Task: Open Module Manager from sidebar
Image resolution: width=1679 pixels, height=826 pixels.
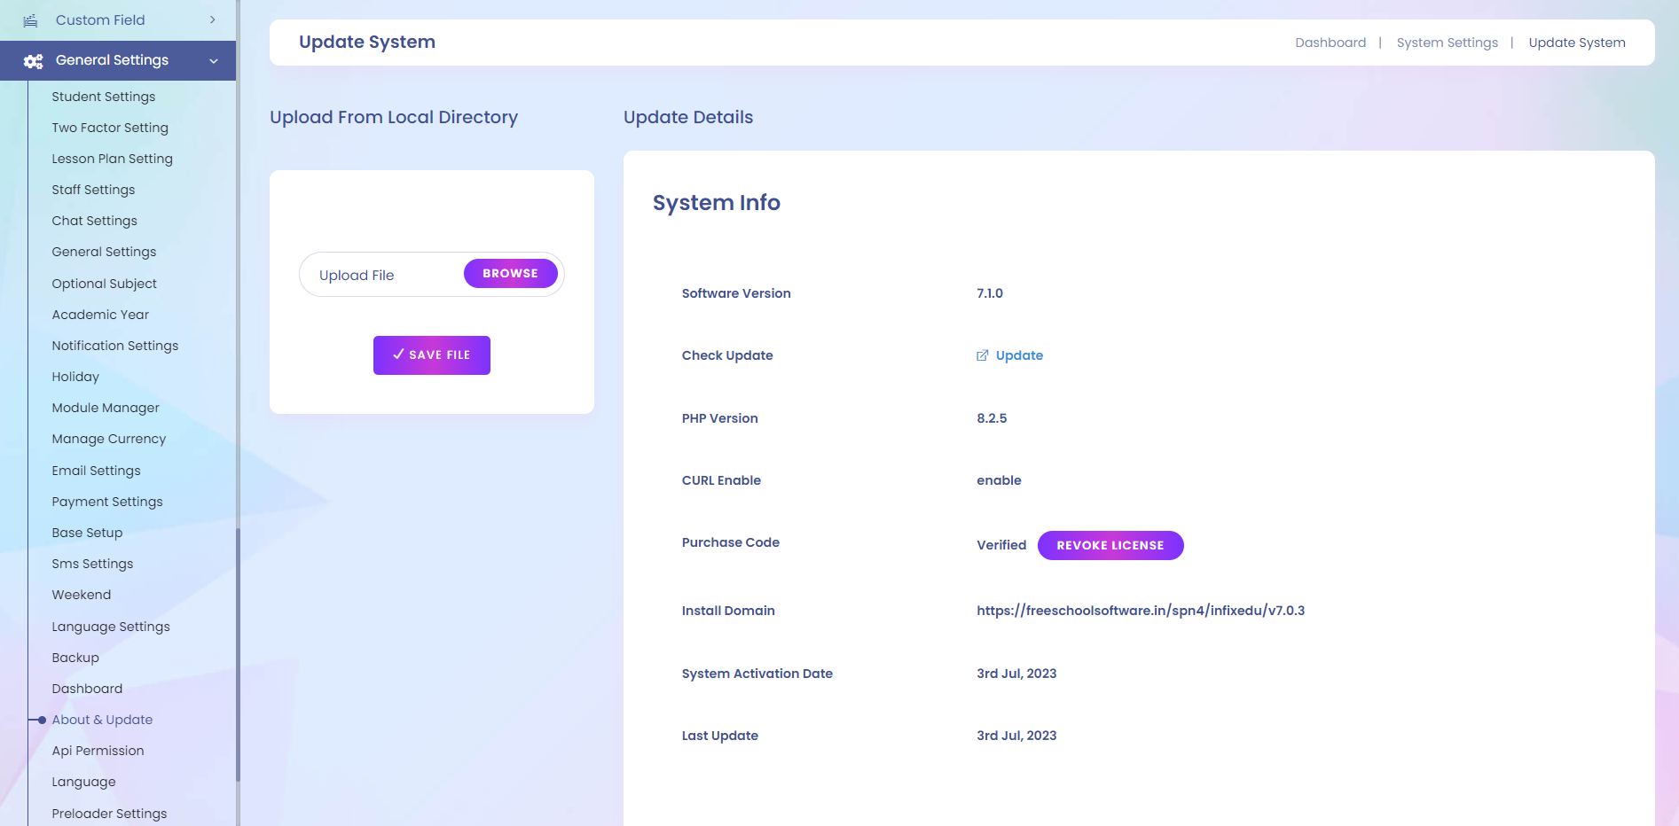Action: pyautogui.click(x=106, y=408)
